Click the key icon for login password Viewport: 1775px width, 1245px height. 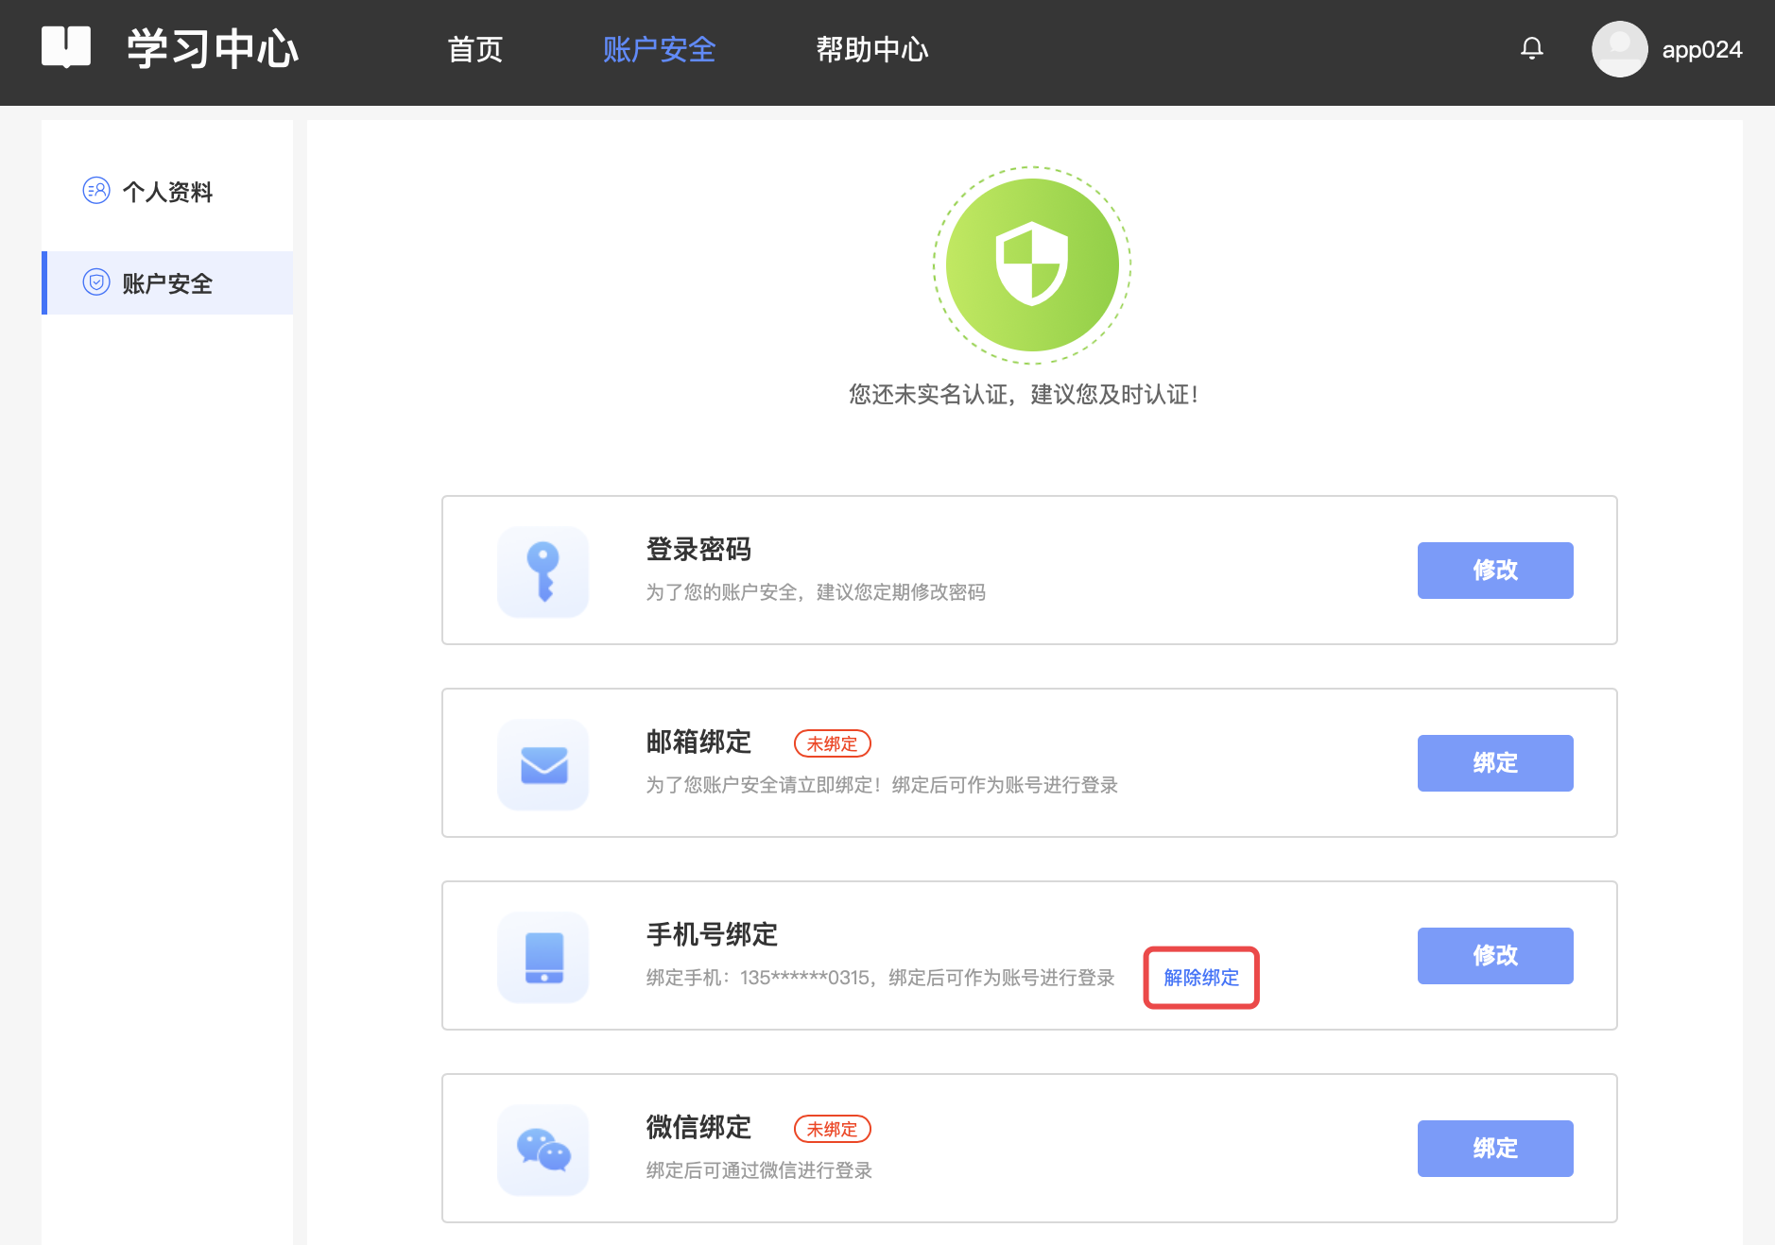pyautogui.click(x=543, y=571)
